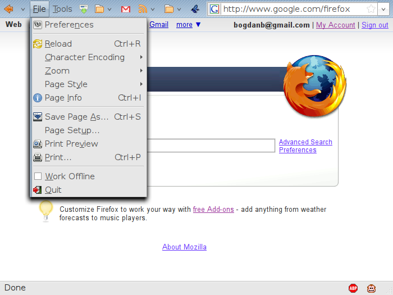Click the bogdanb@gmail.com account text
Viewport: 393px width, 295px height.
click(x=272, y=25)
